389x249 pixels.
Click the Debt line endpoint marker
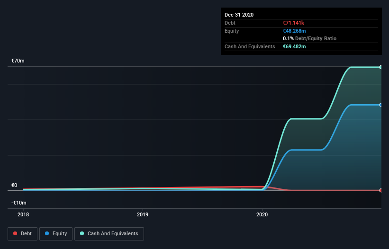(380, 190)
